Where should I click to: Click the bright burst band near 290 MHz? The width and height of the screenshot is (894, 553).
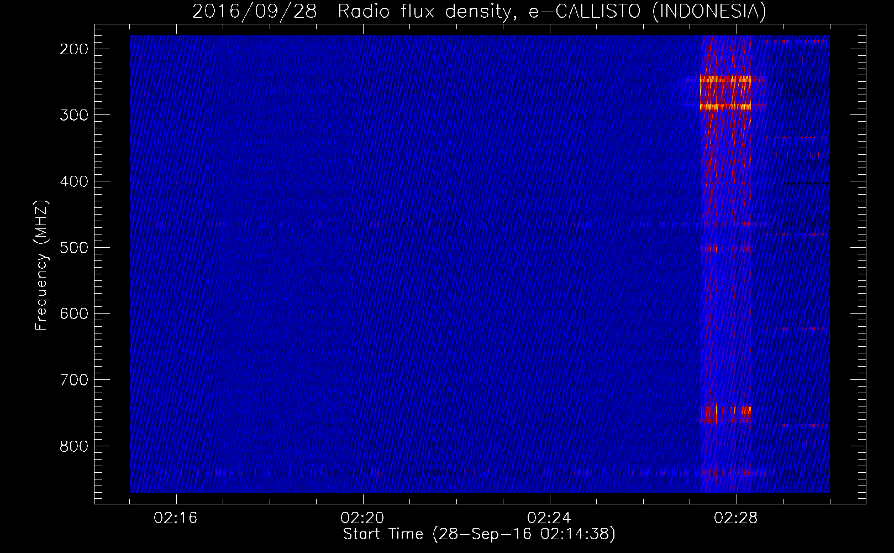pyautogui.click(x=725, y=106)
